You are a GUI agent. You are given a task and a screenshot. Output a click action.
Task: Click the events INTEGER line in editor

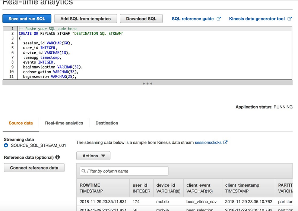coord(39,62)
